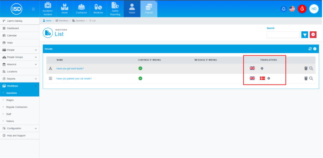323x158 pixels.
Task: View details of parked car question
Action: (x=311, y=78)
